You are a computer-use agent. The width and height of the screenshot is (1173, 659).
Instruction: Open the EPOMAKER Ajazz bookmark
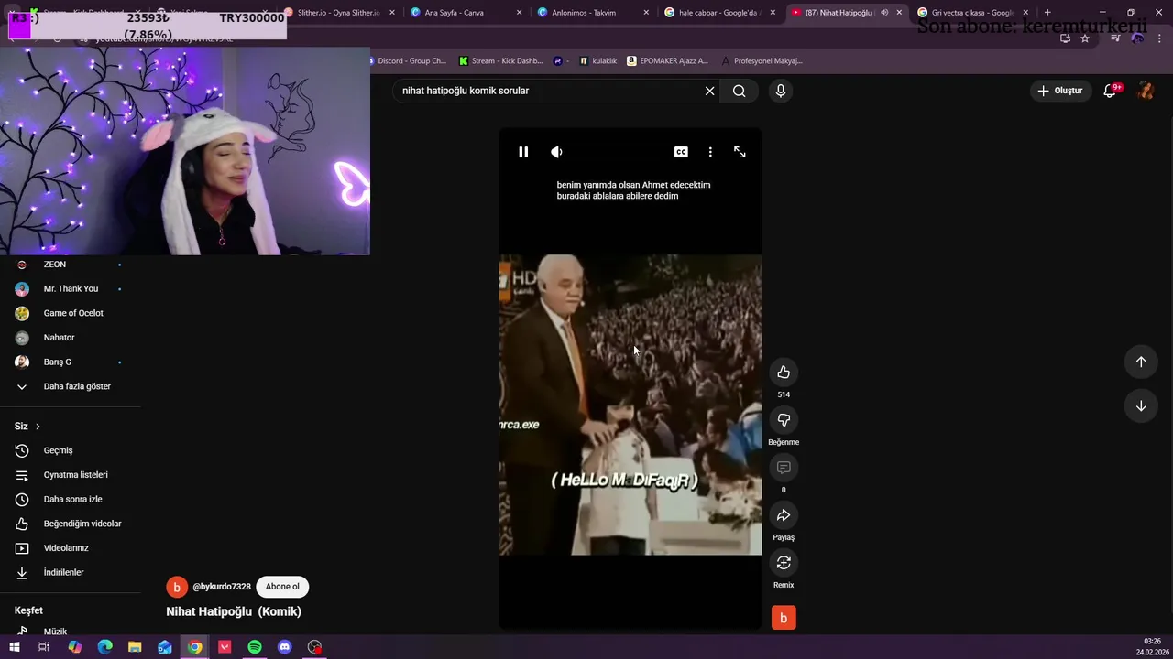(667, 61)
